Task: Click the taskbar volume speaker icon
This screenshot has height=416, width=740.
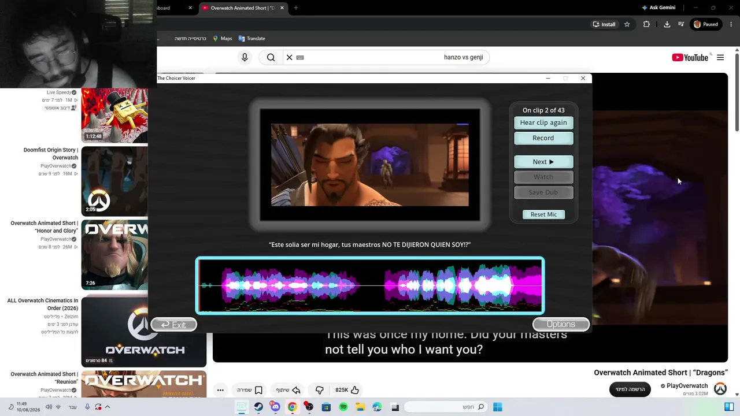Action: click(49, 407)
